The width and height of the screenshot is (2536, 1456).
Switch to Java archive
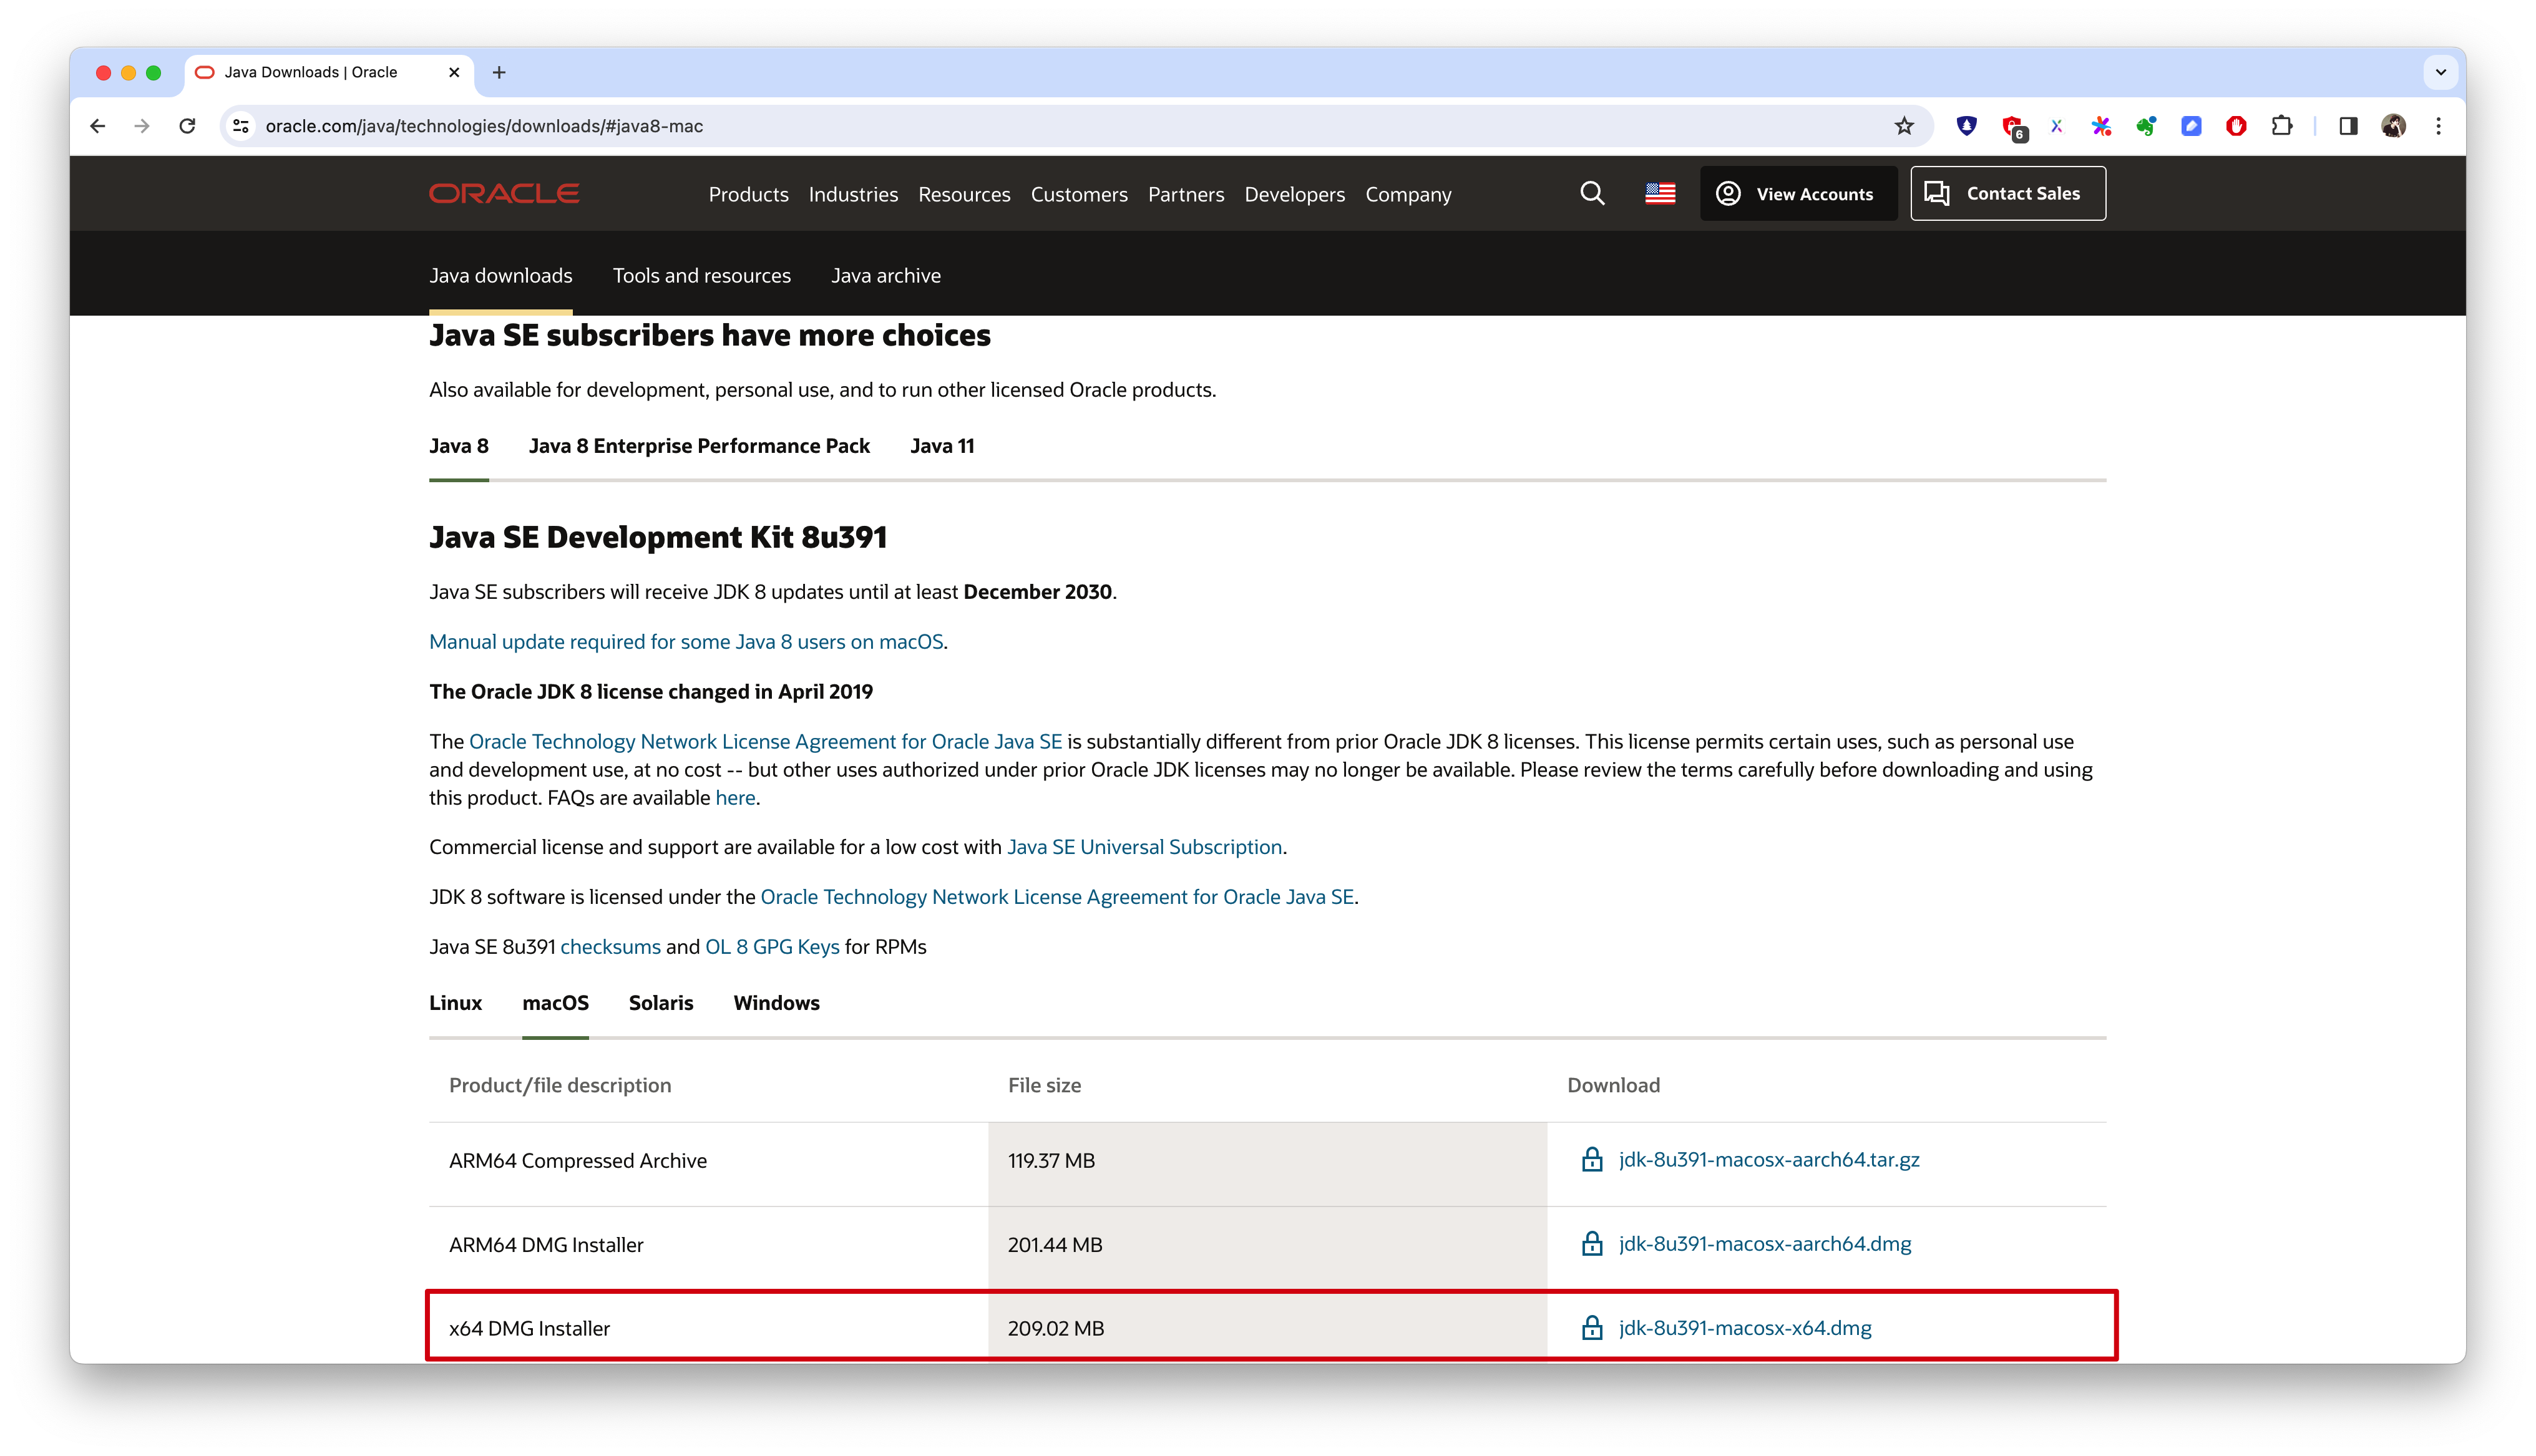pos(885,275)
